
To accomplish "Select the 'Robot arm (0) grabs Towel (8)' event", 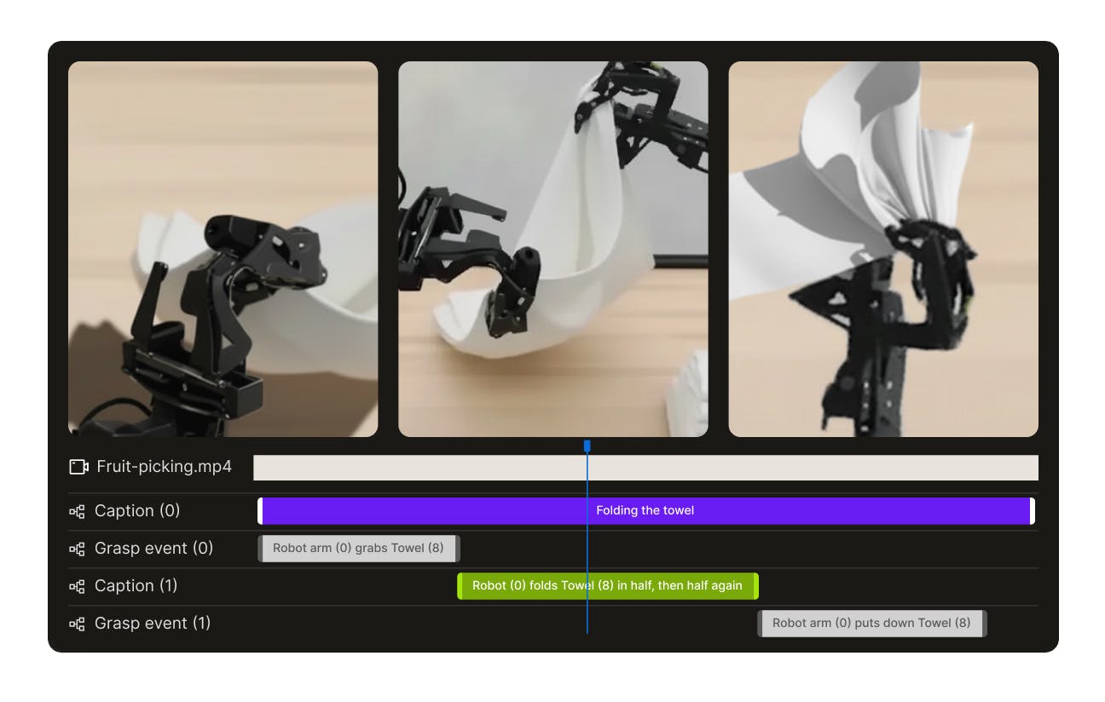I will point(358,548).
